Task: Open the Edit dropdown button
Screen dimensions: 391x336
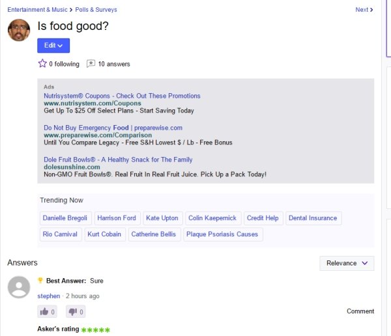Action: coord(53,46)
